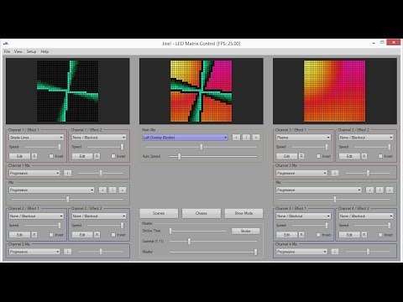Enable Invert for Channel 2 Effect 1

point(51,235)
